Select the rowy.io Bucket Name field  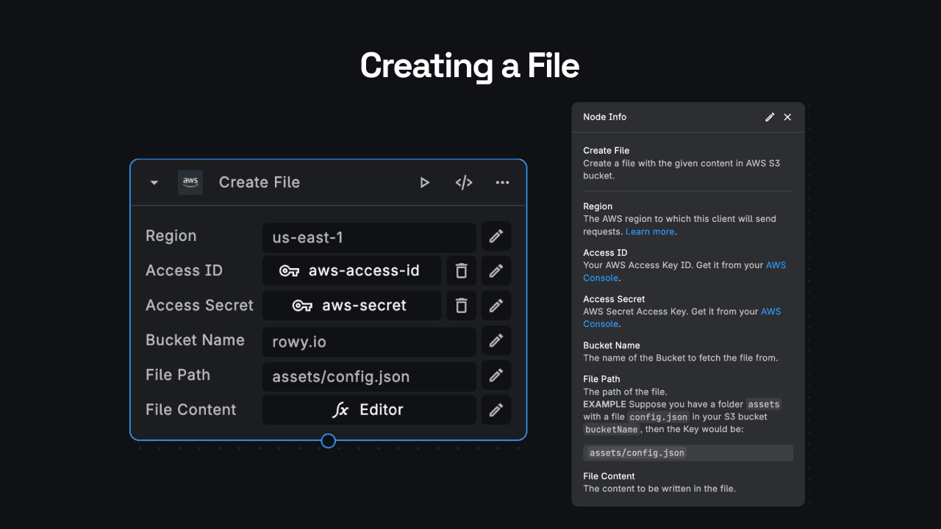pos(369,341)
